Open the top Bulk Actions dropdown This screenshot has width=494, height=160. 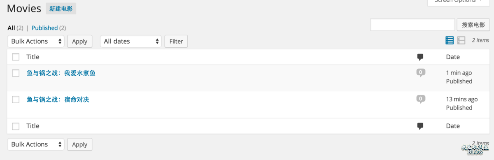coord(36,41)
